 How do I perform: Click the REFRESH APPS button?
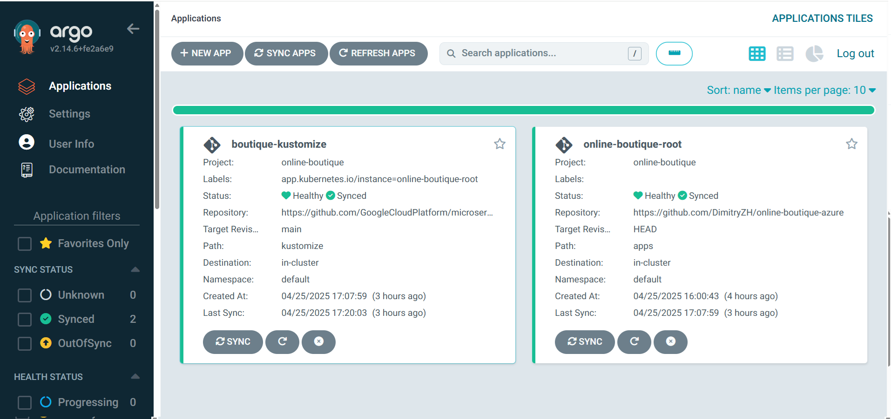click(378, 53)
